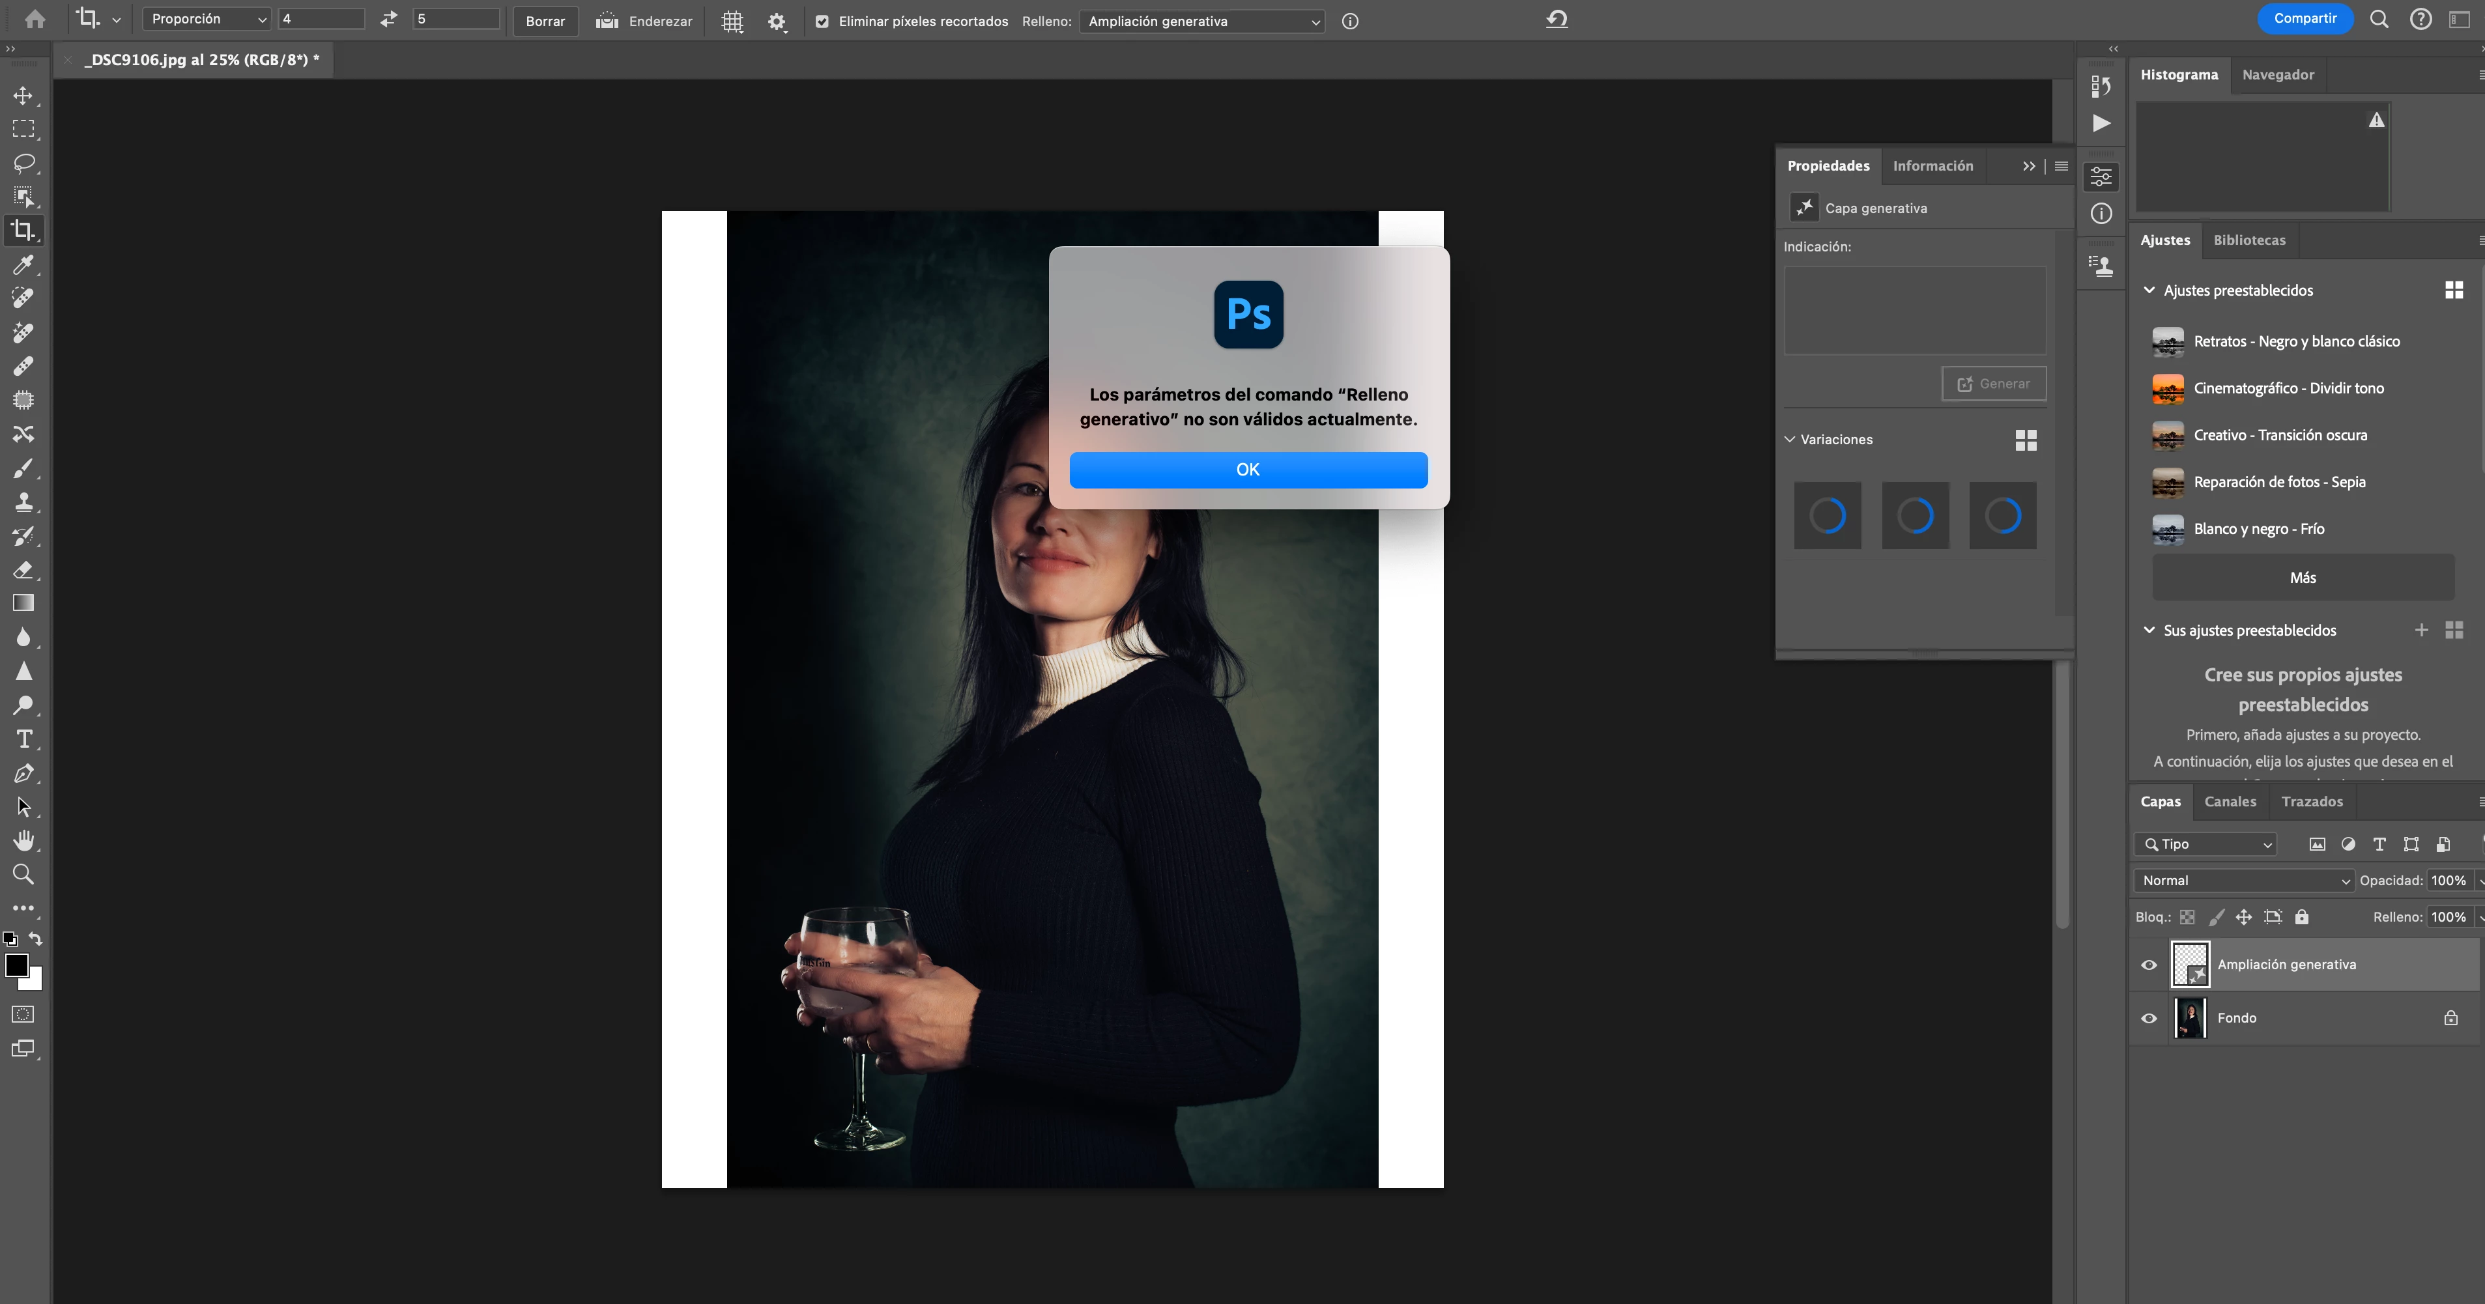The image size is (2485, 1304).
Task: Uncheck Eliminar píxeles recortados checkbox
Action: pos(822,21)
